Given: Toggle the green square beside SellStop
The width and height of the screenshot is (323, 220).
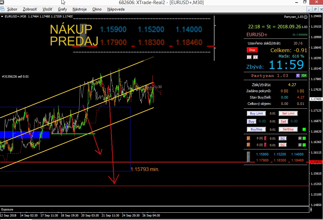Looking at the screenshot, I should tap(304, 129).
